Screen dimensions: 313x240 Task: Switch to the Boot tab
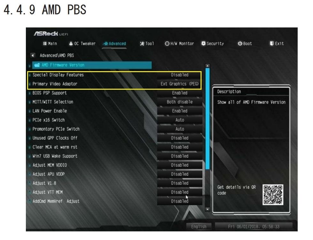point(245,43)
